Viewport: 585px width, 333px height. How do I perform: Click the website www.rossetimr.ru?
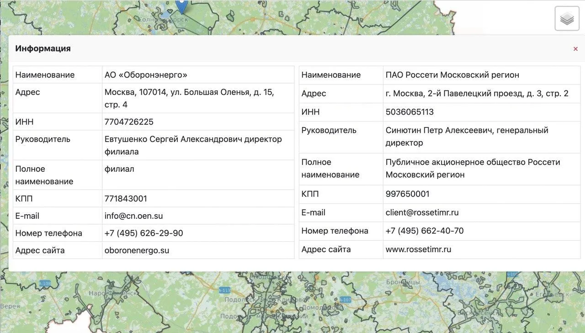[419, 249]
